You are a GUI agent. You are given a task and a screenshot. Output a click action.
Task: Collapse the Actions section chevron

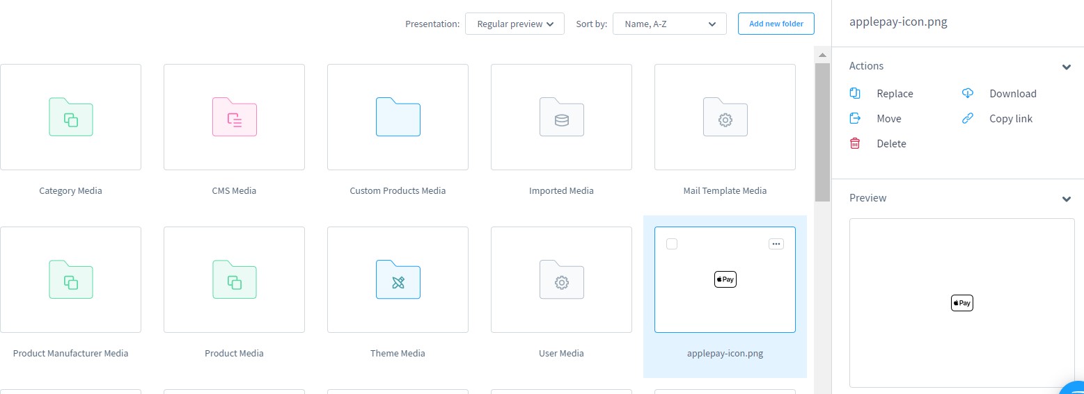pyautogui.click(x=1066, y=67)
